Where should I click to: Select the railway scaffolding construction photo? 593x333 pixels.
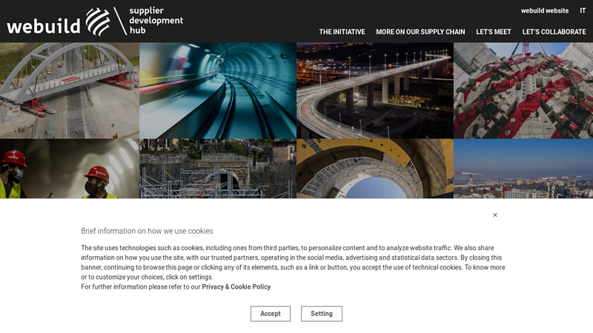[218, 169]
